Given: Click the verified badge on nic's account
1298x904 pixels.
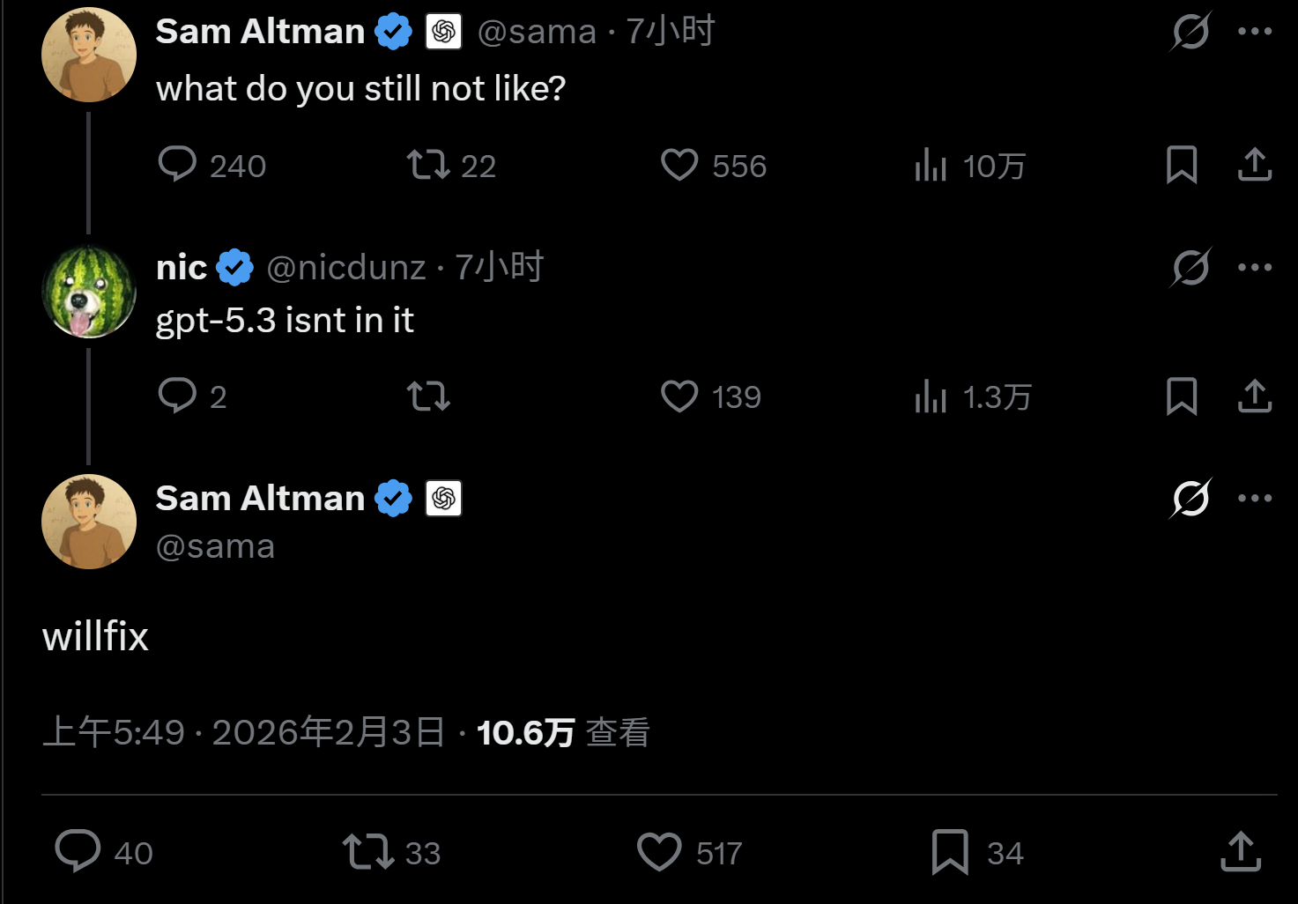Looking at the screenshot, I should click(x=234, y=266).
